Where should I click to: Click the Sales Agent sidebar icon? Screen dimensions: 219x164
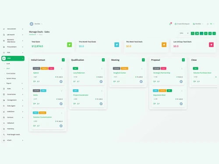click(x=4, y=106)
